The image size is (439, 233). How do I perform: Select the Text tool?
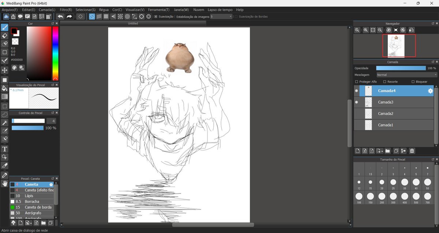pyautogui.click(x=5, y=149)
